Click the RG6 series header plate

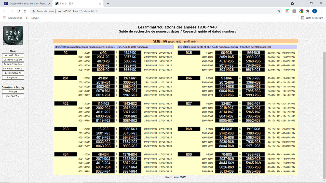coord(189,78)
